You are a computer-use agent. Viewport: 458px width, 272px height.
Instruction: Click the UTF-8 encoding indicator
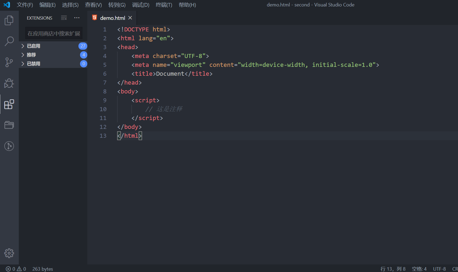(439, 269)
